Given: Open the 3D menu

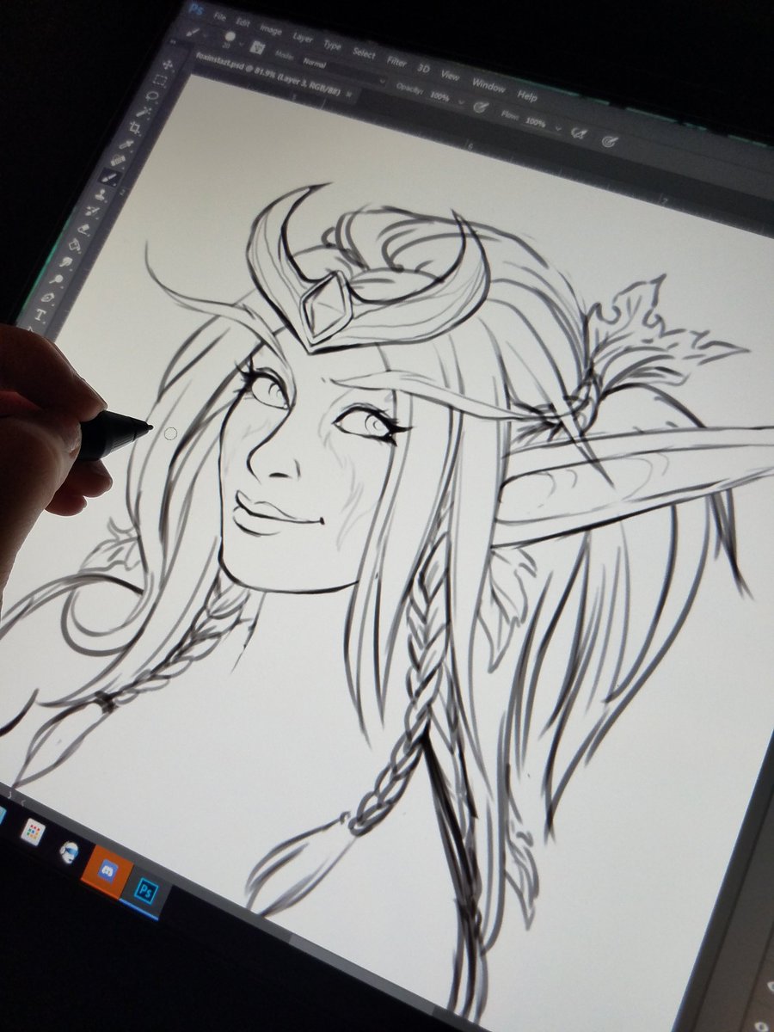Looking at the screenshot, I should pos(423,69).
